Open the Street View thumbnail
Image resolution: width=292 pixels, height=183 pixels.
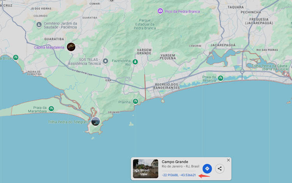[146, 169]
